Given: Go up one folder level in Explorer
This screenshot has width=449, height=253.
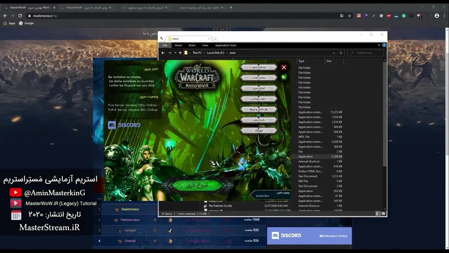Looking at the screenshot, I should pyautogui.click(x=180, y=53).
